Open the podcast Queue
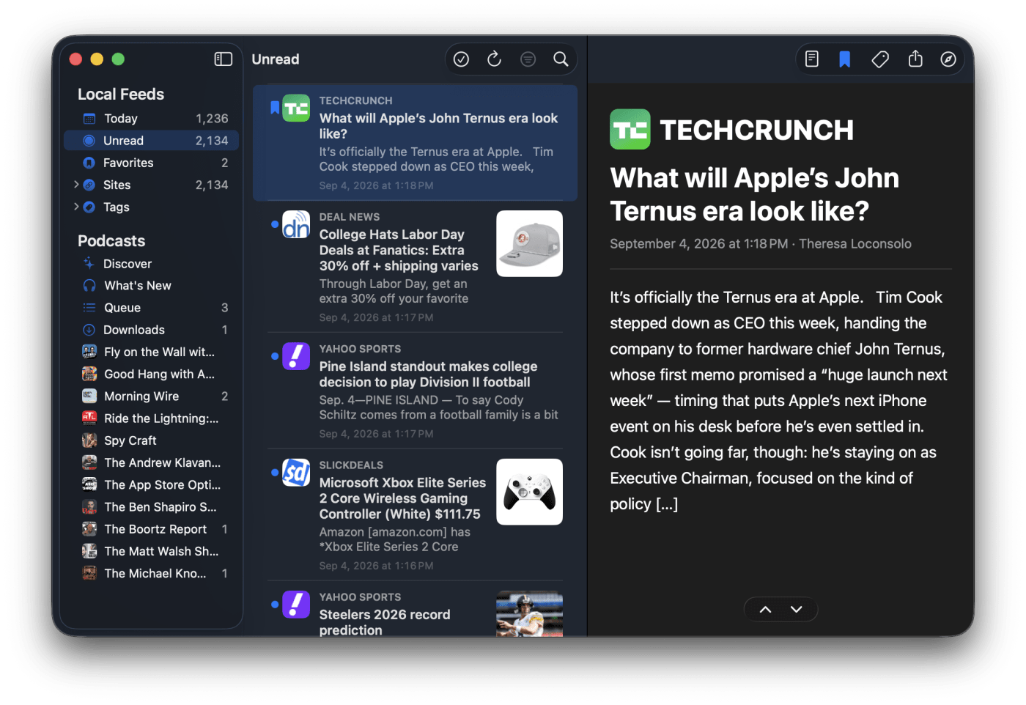This screenshot has height=705, width=1026. pos(152,308)
